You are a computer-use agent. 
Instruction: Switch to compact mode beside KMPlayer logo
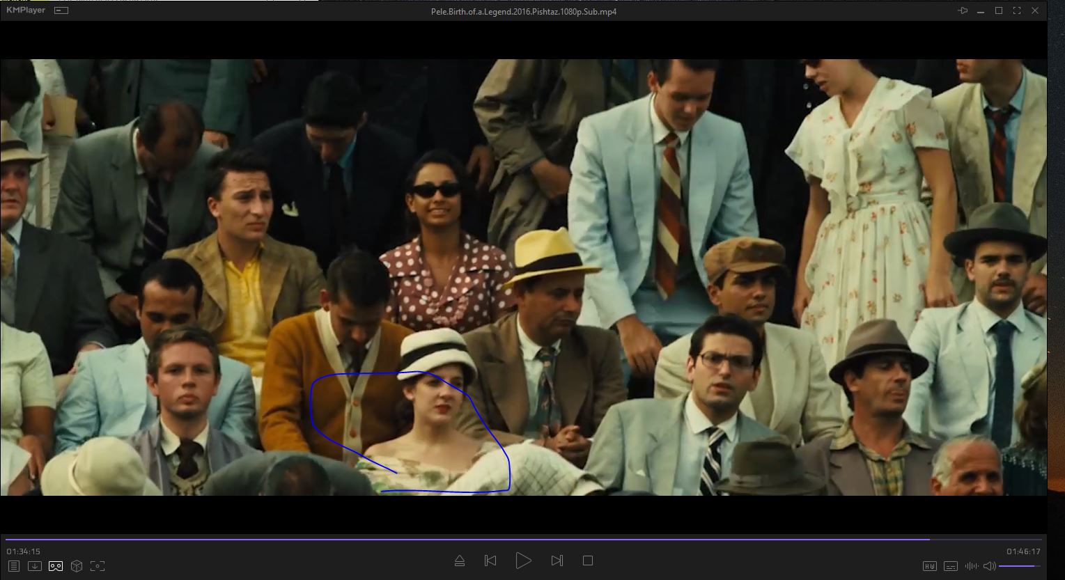point(61,11)
